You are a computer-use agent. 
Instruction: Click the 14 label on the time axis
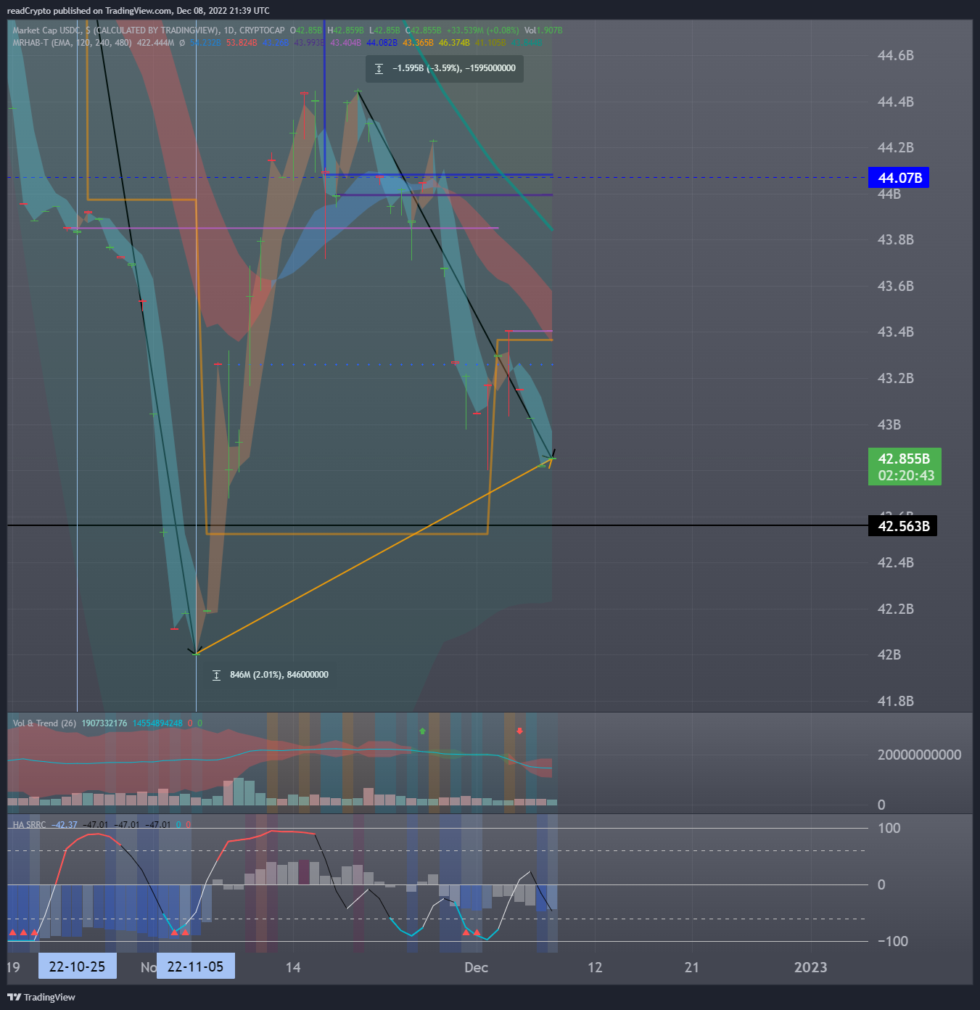pyautogui.click(x=293, y=967)
